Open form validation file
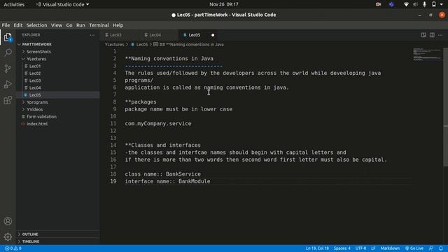 tap(41, 117)
